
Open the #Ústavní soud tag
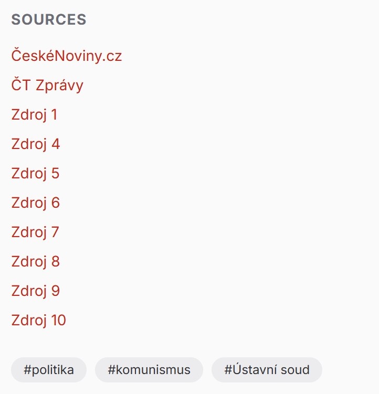coord(267,370)
